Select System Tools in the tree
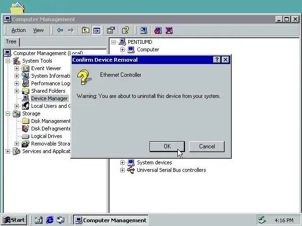302x226 pixels. 37,61
